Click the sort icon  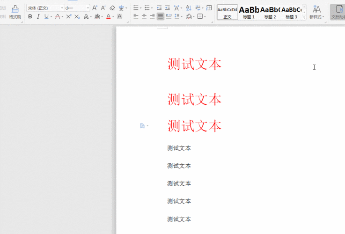[189, 8]
